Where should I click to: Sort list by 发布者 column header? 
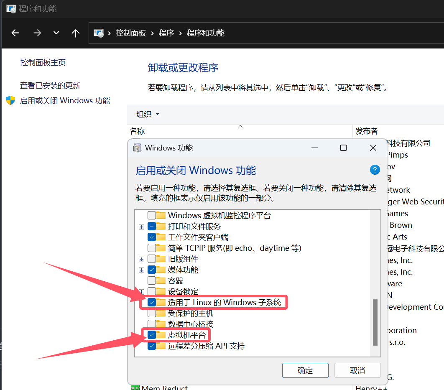367,131
